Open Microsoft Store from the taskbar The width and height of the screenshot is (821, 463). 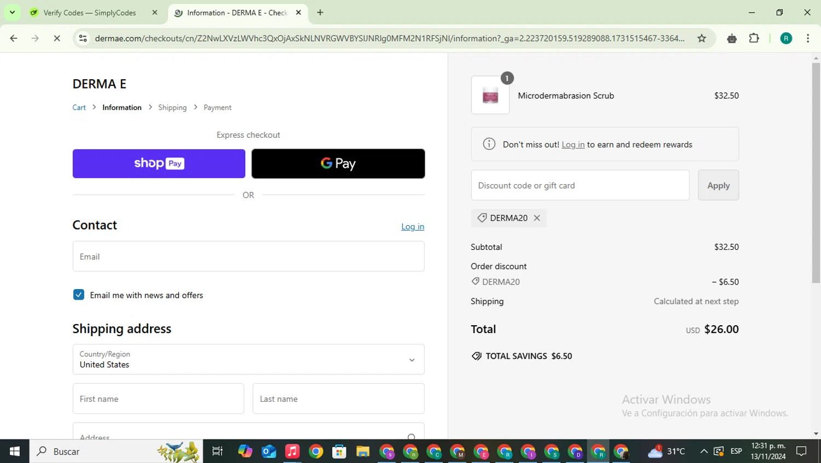(x=339, y=451)
